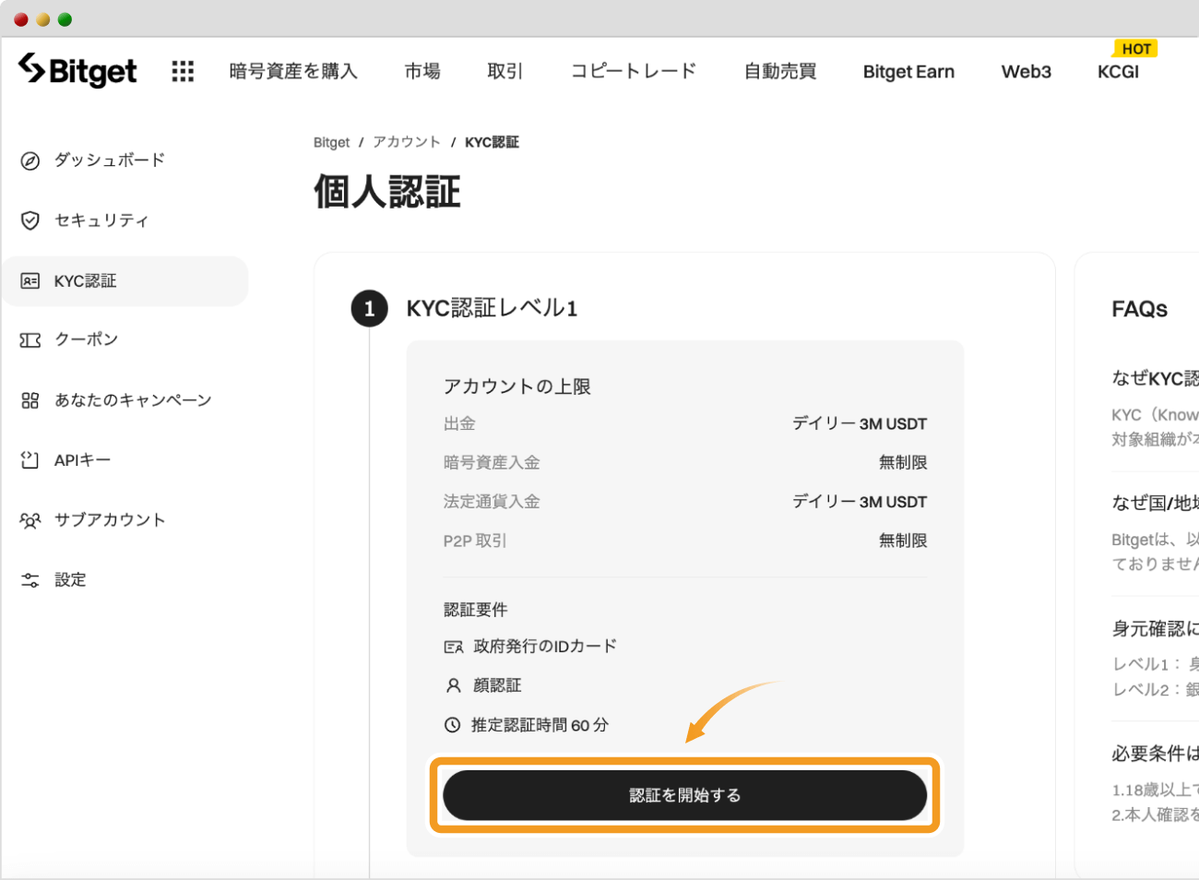Screen dimensions: 1199x880
Task: Open 暗号資産を購入 menu
Action: (x=293, y=71)
